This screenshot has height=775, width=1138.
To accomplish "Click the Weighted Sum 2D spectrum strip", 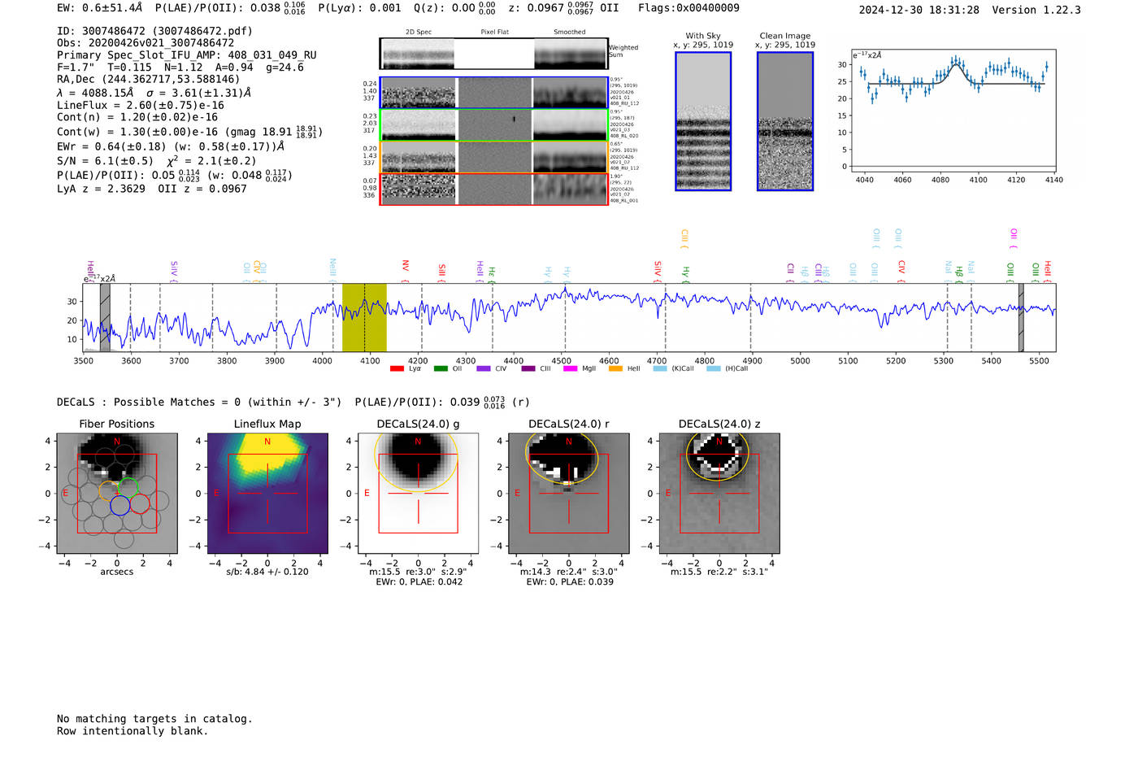I will pos(493,54).
